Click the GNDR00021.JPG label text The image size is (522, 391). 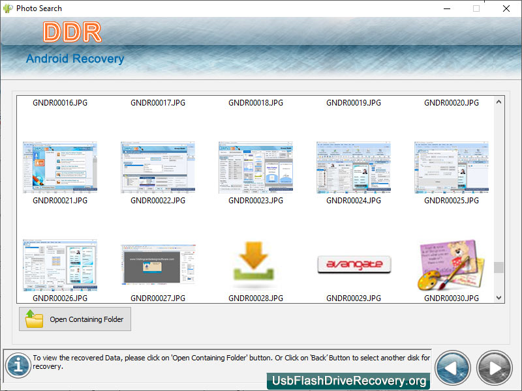tap(60, 201)
